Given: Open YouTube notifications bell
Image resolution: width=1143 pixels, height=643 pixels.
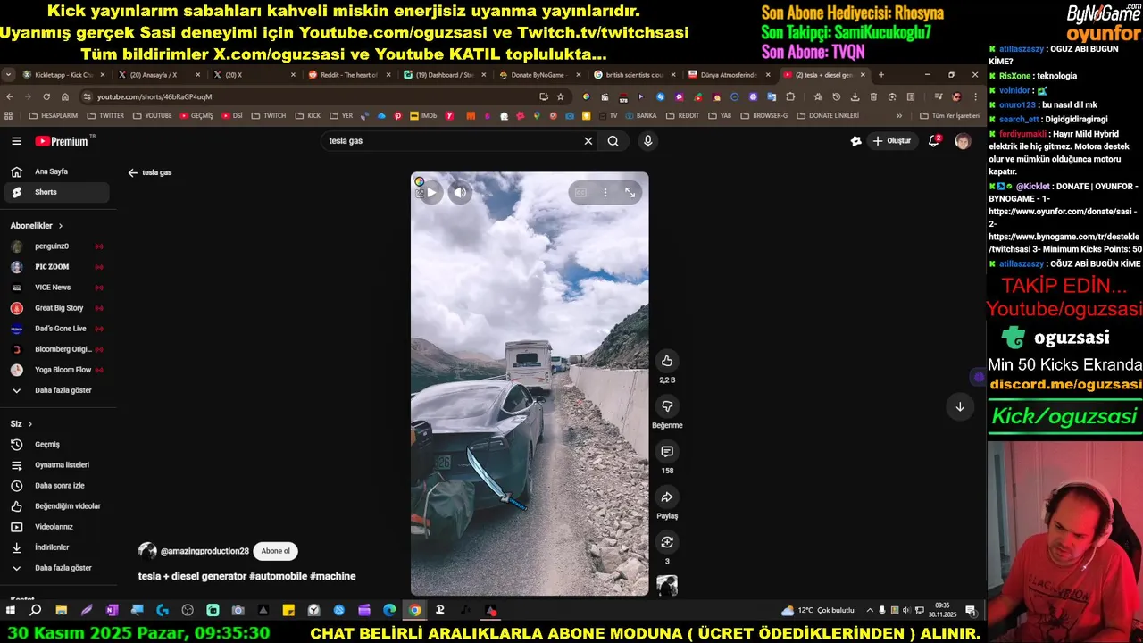Looking at the screenshot, I should point(934,141).
